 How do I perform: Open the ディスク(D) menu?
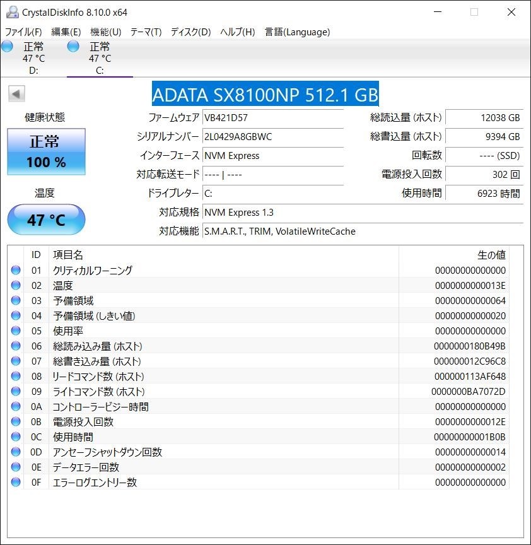click(x=191, y=32)
